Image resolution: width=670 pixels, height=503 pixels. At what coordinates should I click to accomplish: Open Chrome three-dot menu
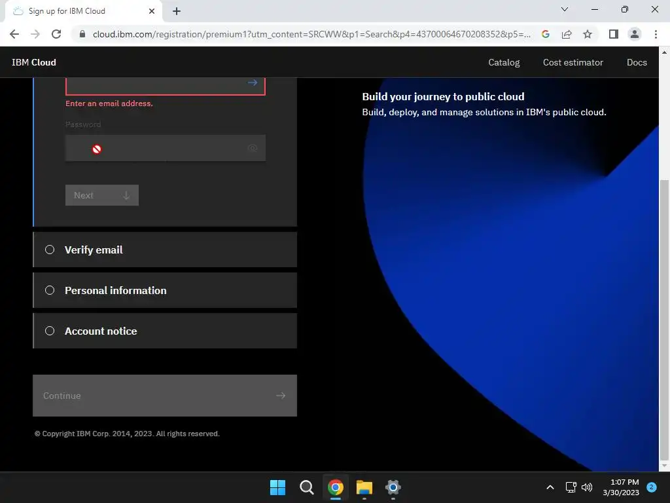(x=656, y=34)
